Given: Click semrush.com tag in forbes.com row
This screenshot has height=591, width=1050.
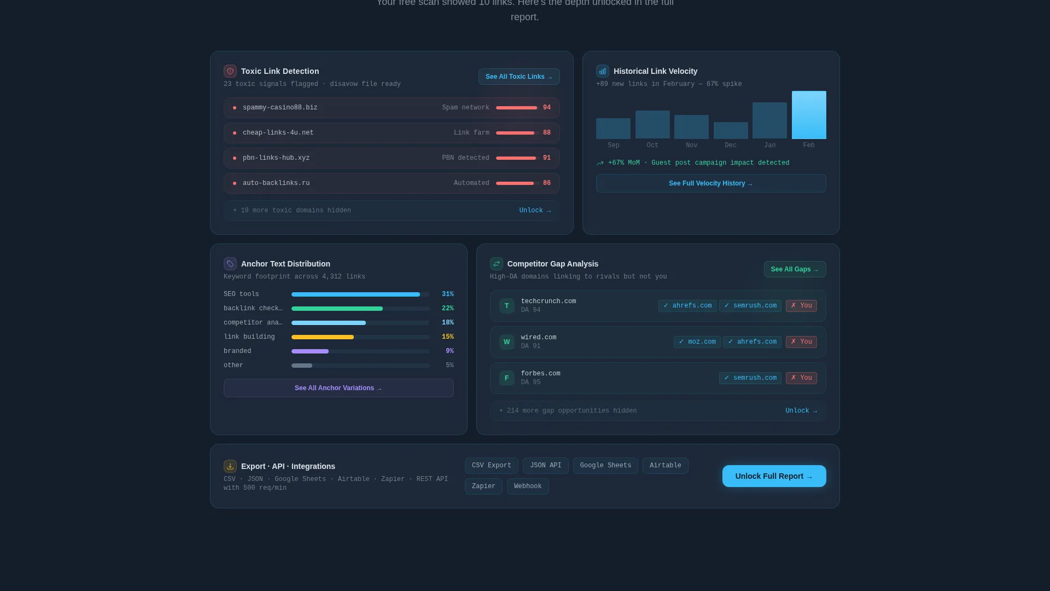Looking at the screenshot, I should tap(750, 378).
